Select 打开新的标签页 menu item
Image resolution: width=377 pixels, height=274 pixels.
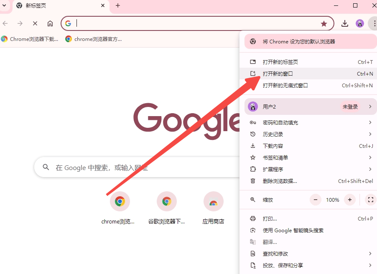[308, 62]
